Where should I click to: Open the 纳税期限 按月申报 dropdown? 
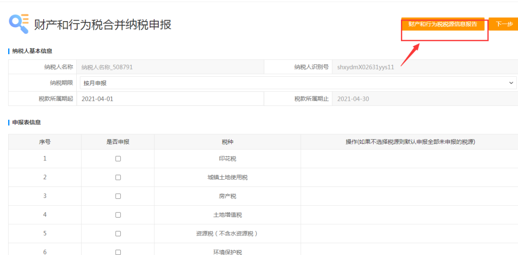[x=298, y=83]
